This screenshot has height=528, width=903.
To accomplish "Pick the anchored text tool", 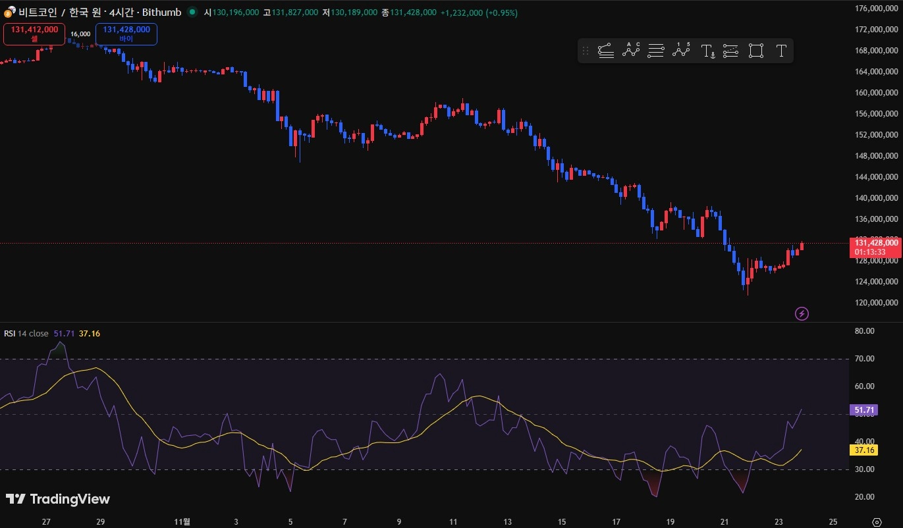I will [707, 51].
